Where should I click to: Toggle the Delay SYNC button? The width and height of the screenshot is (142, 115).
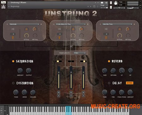(x=129, y=83)
